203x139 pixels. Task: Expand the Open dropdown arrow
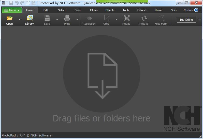click(x=20, y=20)
